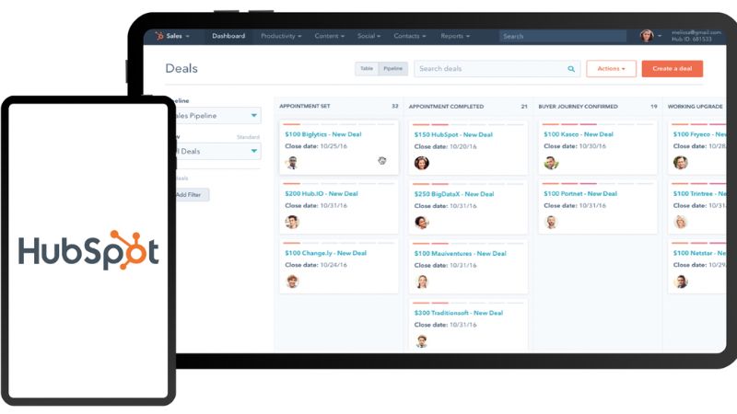
Task: Click owner avatar on Biglytics deal card
Action: coord(292,163)
